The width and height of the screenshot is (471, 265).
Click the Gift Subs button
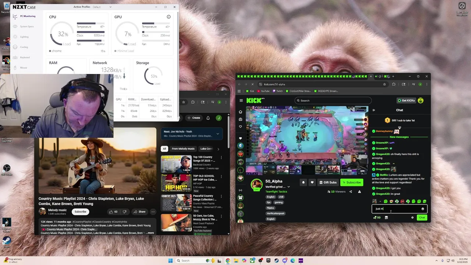[x=328, y=182]
